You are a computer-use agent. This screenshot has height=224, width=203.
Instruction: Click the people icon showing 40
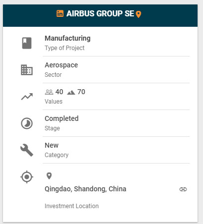(49, 92)
